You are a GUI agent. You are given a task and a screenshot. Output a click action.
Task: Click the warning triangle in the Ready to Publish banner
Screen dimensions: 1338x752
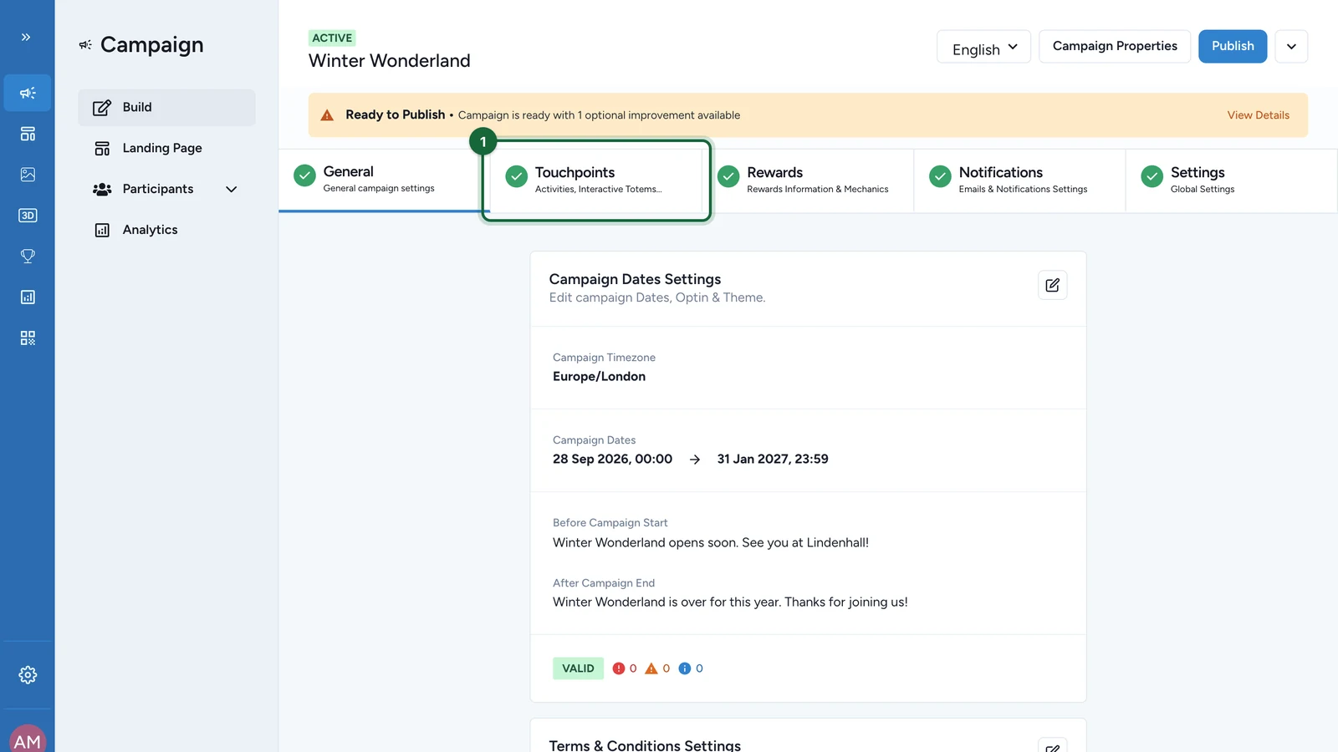click(x=327, y=115)
